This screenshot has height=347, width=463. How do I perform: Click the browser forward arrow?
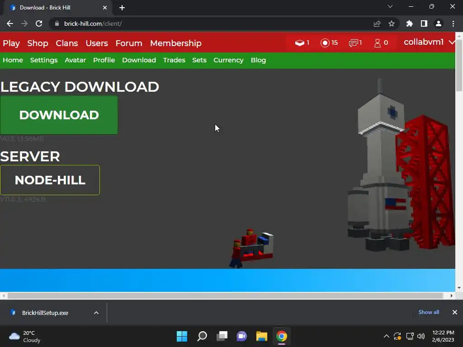point(24,23)
